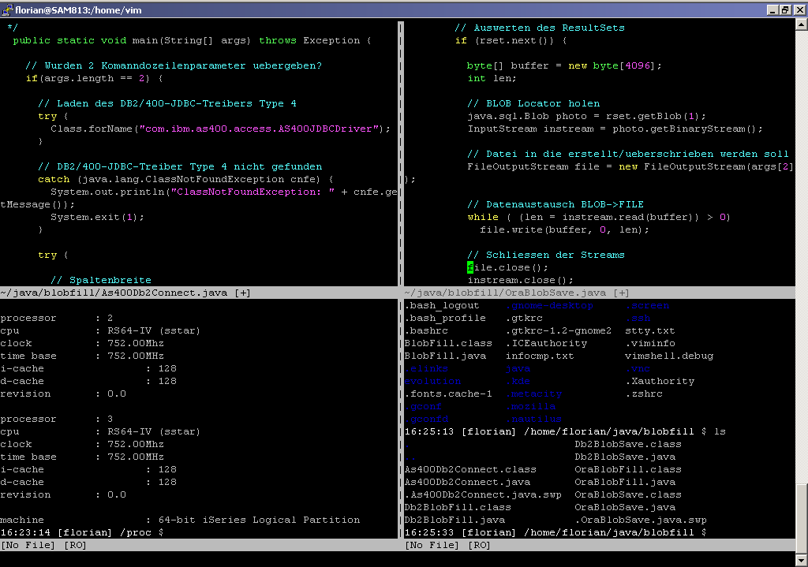Viewport: 808px width, 567px height.
Task: Close the florian@SAM813 terminal window
Action: click(799, 9)
